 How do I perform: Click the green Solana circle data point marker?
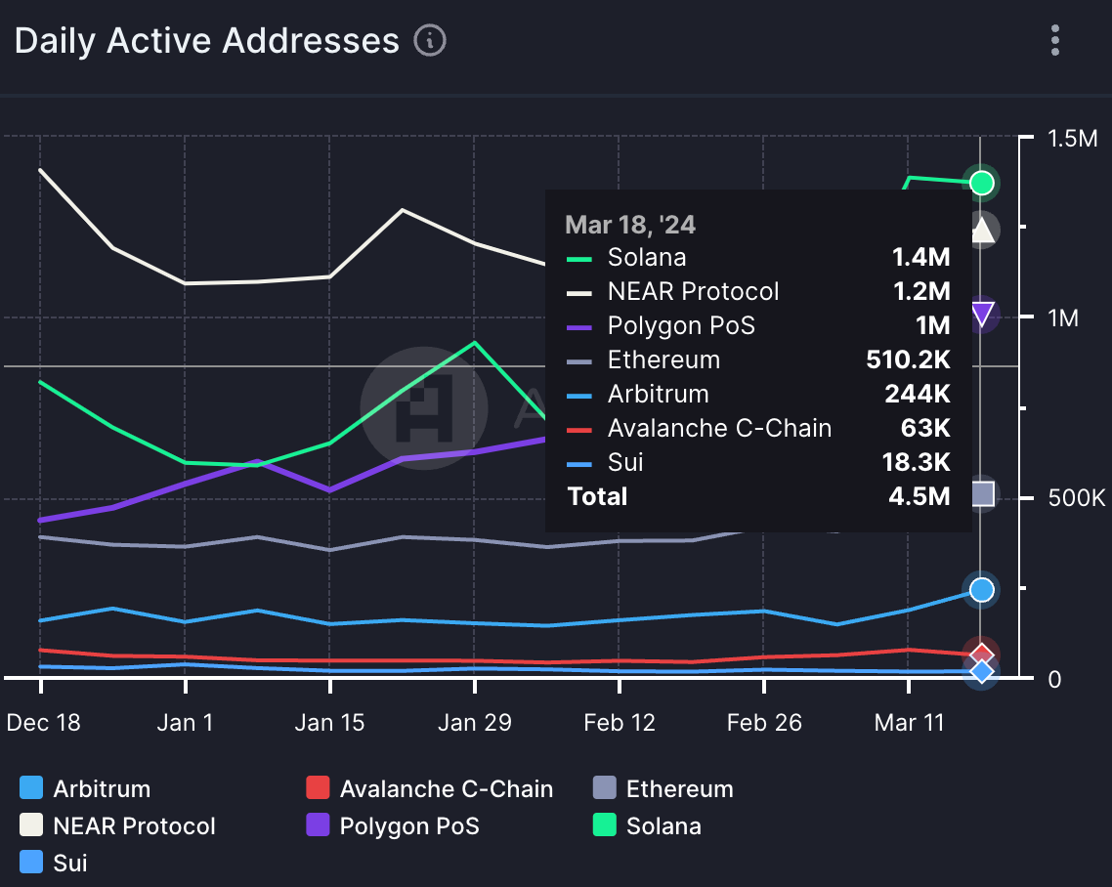(981, 183)
